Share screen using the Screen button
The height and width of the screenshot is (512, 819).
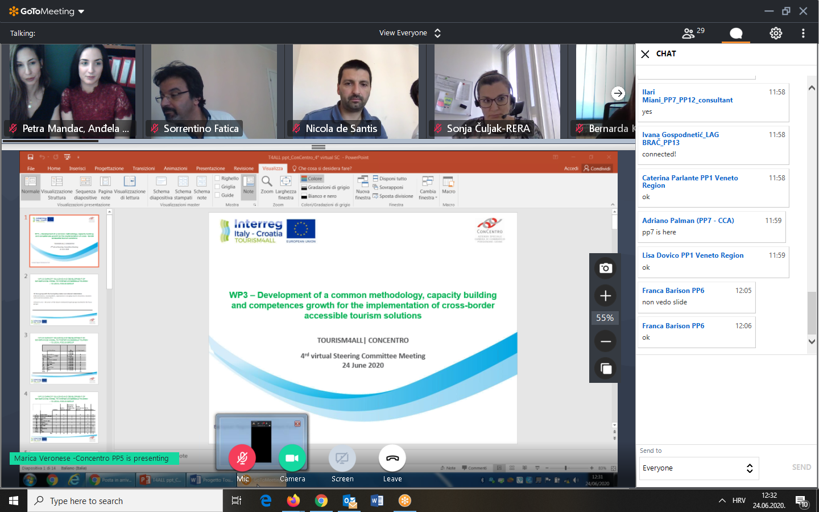click(342, 459)
